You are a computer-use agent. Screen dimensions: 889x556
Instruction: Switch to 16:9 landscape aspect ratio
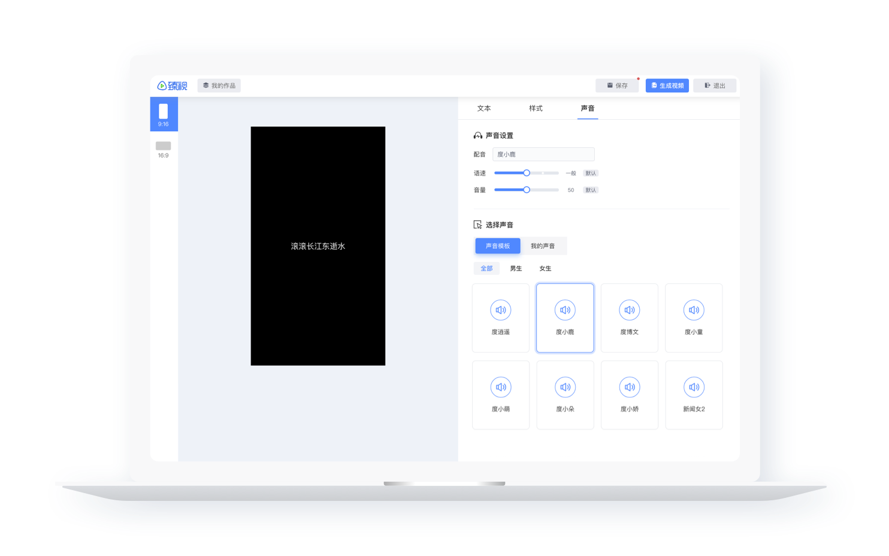pyautogui.click(x=164, y=149)
